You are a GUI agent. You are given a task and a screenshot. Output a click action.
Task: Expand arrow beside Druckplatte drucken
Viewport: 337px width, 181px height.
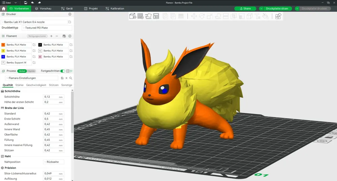pos(297,9)
